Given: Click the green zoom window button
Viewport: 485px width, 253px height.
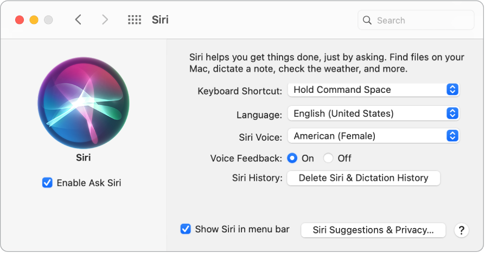Looking at the screenshot, I should click(x=48, y=20).
